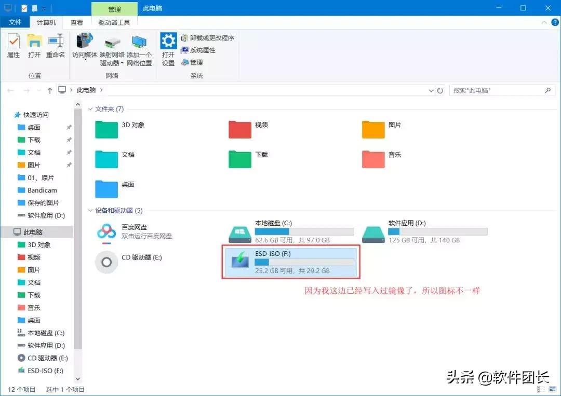Pin toggle next to 下载 in quick access
The image size is (561, 396).
[68, 140]
